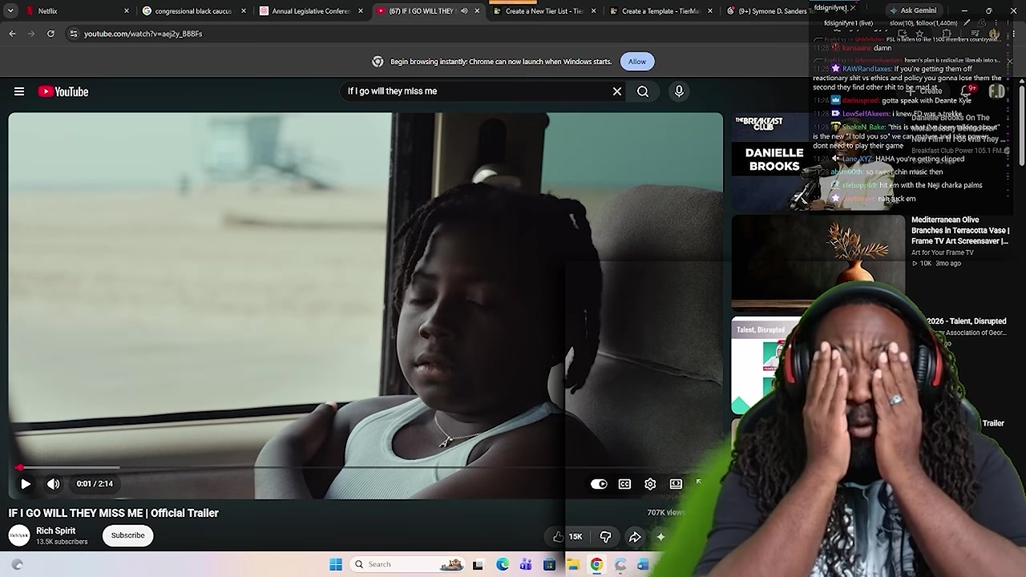
Task: Open the Rich Spirit channel avatar
Action: coord(19,535)
